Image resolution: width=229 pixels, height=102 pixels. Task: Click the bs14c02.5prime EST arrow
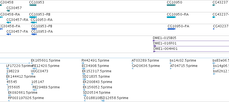pos(171,63)
